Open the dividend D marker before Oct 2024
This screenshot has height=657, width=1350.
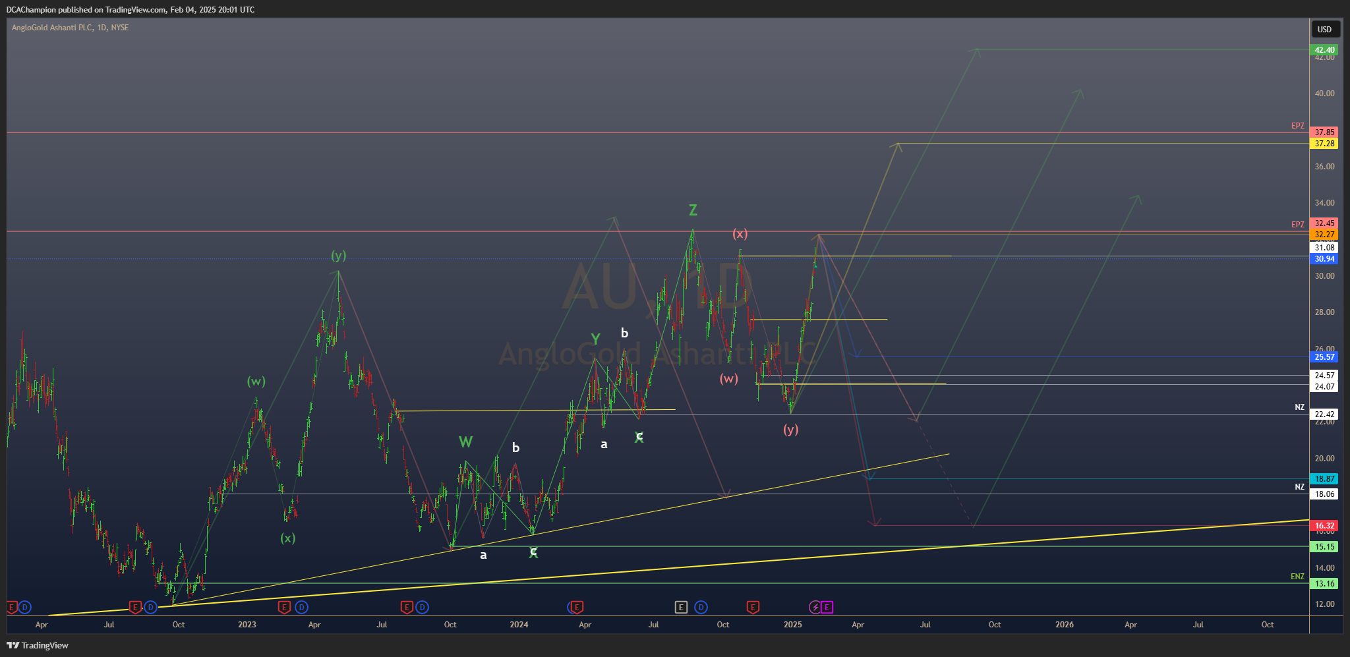701,607
